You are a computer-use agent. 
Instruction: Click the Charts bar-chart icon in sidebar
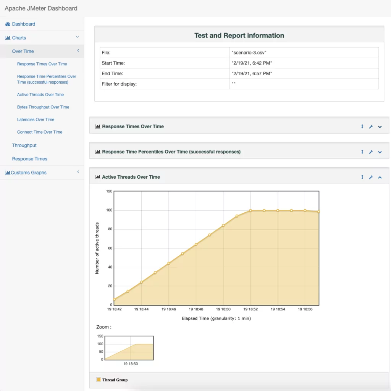point(8,38)
